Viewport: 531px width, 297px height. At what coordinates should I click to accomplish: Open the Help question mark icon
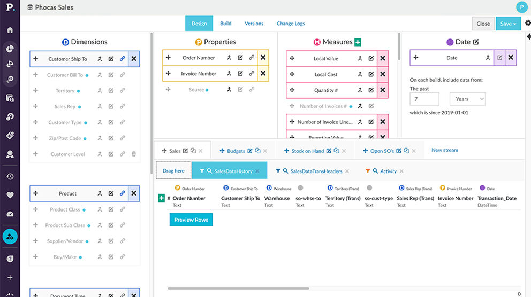tap(10, 259)
